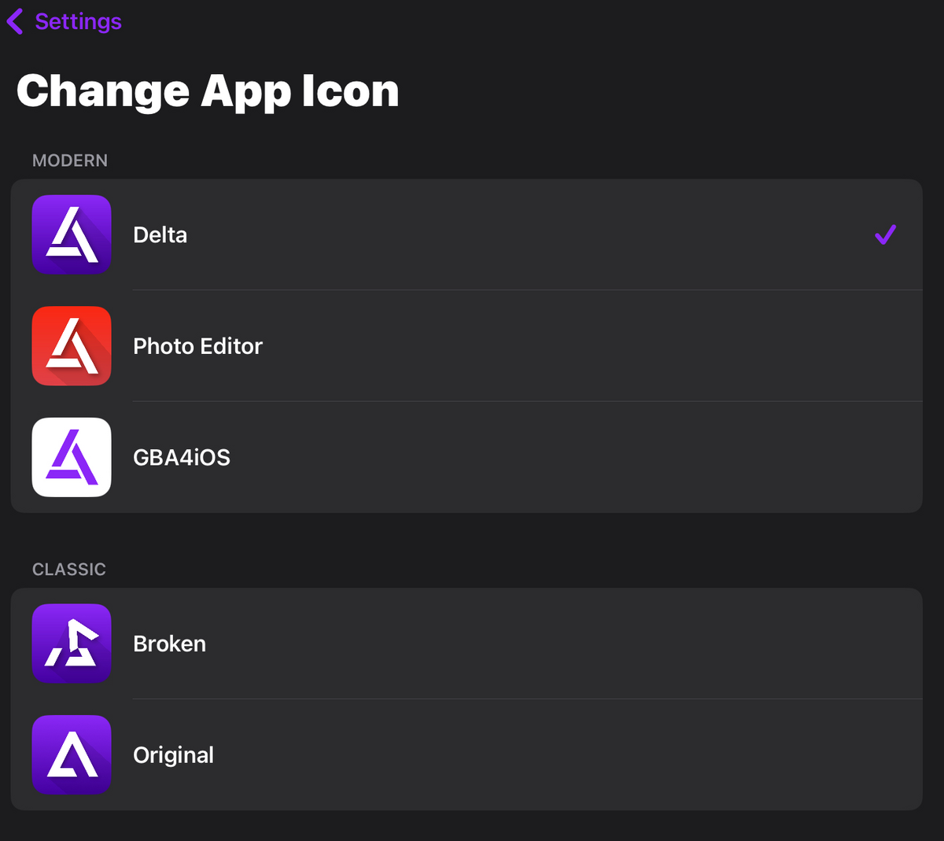Choose the red Photo Editor icon

pyautogui.click(x=72, y=345)
